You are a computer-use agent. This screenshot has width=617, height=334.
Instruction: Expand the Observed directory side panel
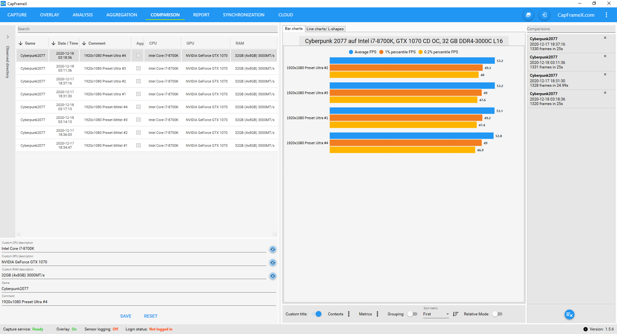coord(8,37)
